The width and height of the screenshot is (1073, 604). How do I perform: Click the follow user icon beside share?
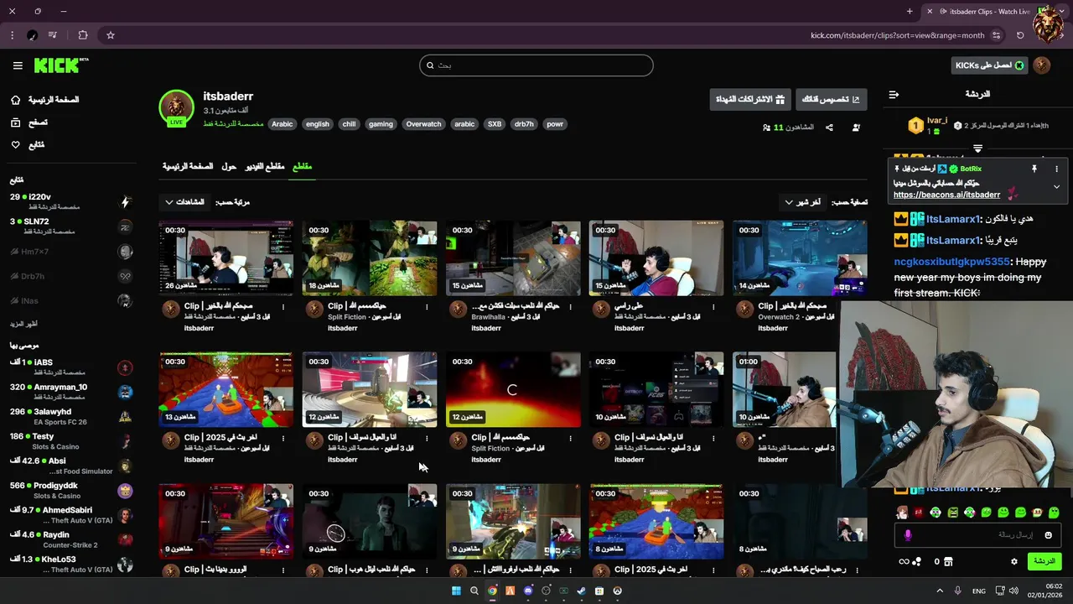coord(856,128)
